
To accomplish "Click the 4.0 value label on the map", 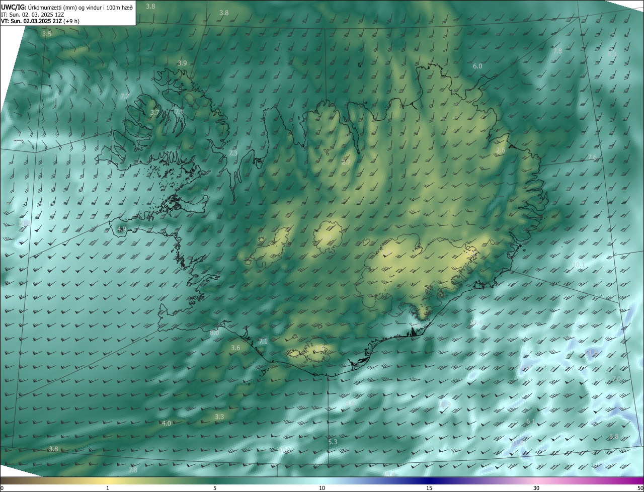I will (x=167, y=424).
